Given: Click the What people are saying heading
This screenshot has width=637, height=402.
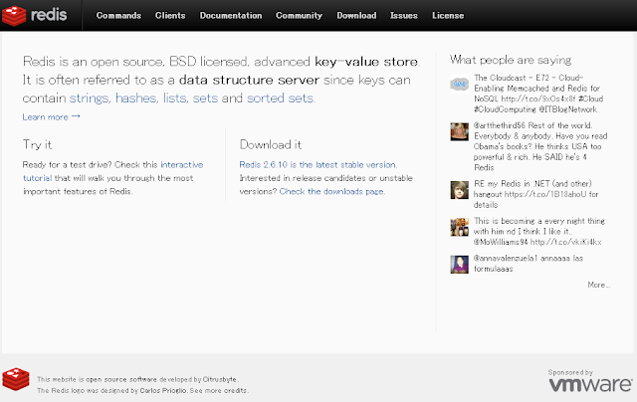Looking at the screenshot, I should coord(511,60).
